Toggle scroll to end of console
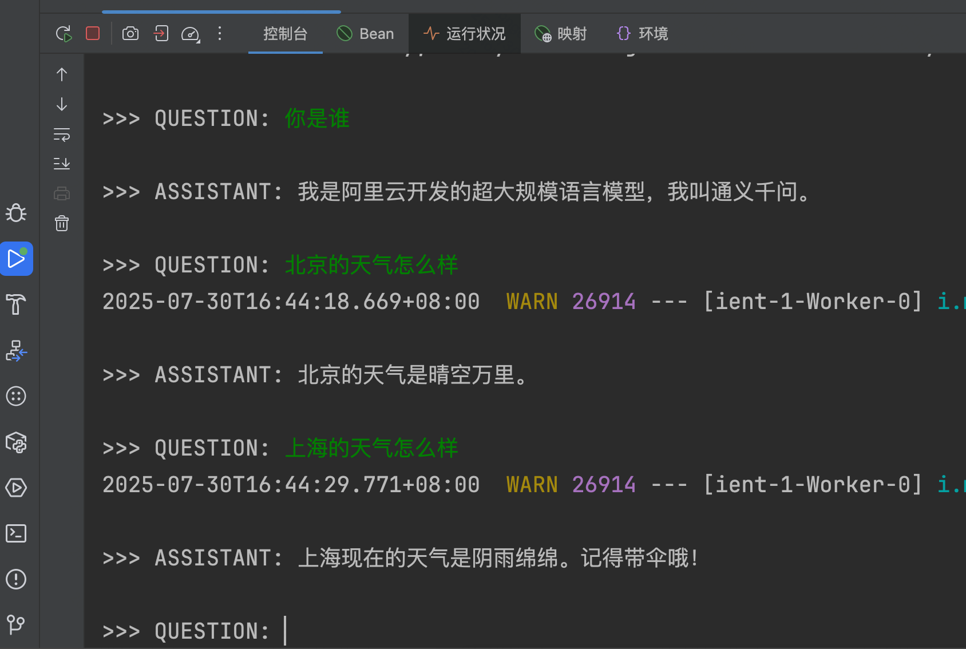This screenshot has height=649, width=966. point(62,164)
